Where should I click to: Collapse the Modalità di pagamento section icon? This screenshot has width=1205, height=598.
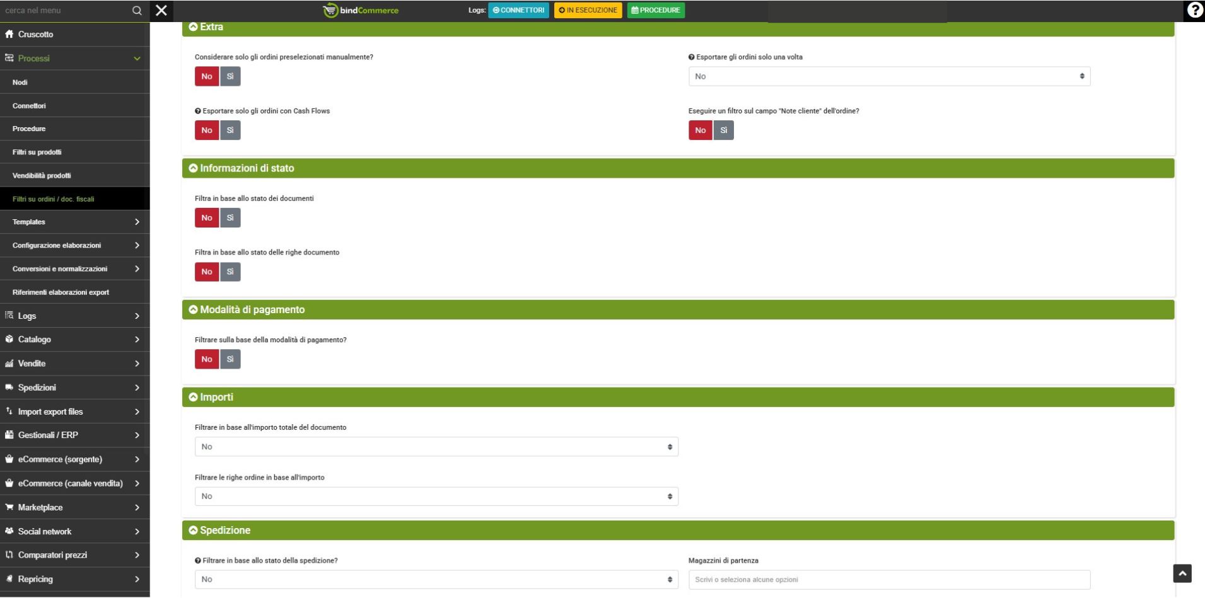tap(193, 309)
